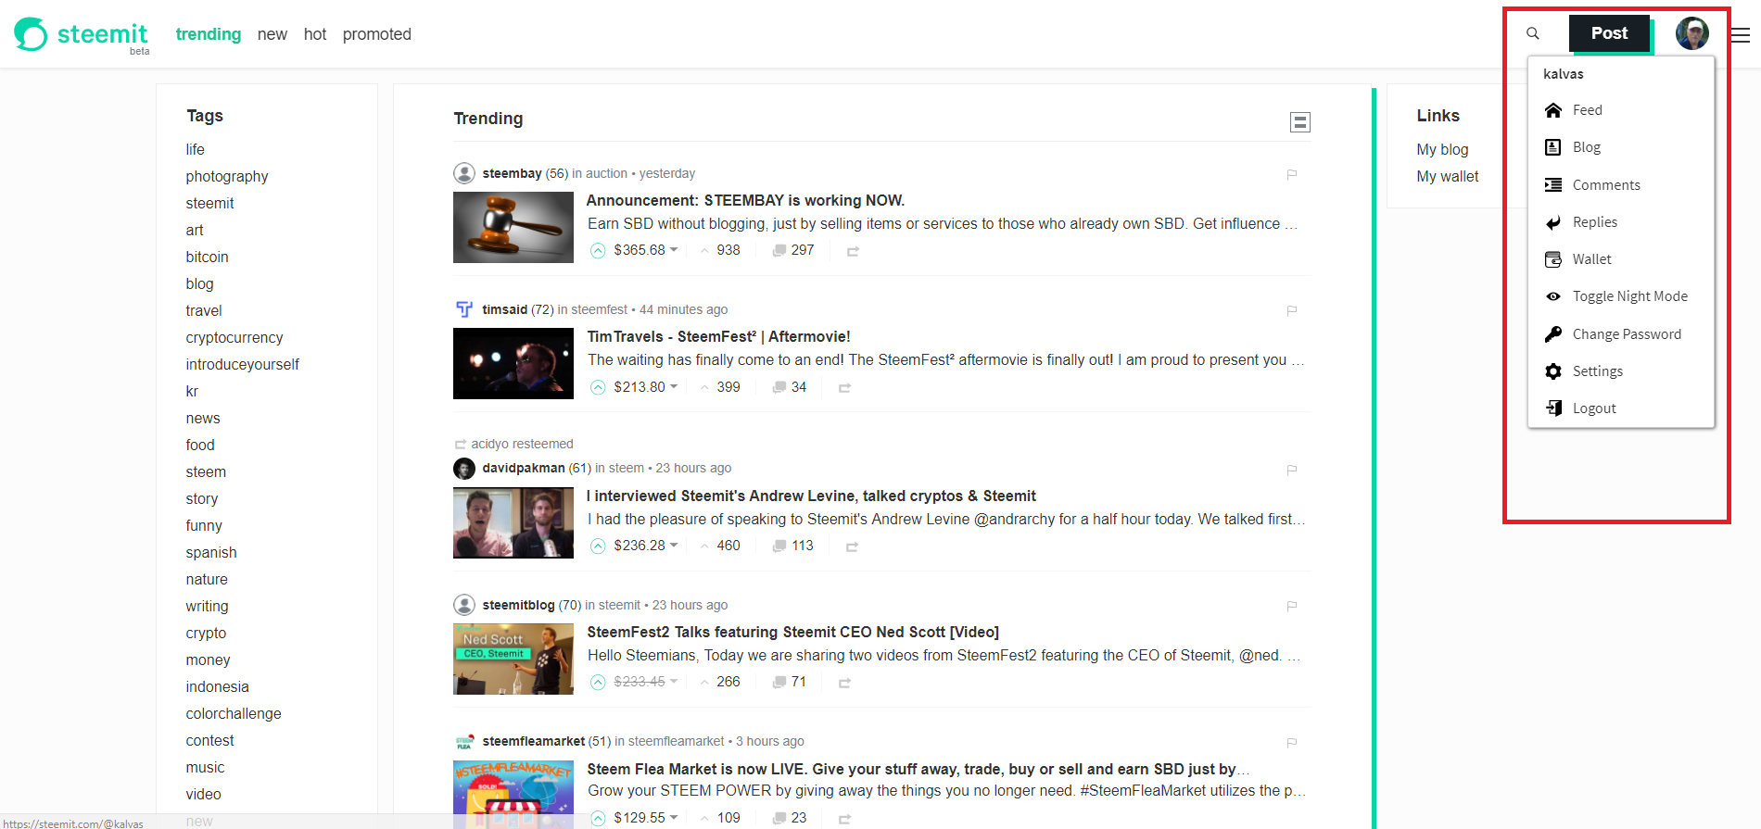
Task: Upvote the Andrew Levine interview post
Action: (598, 546)
